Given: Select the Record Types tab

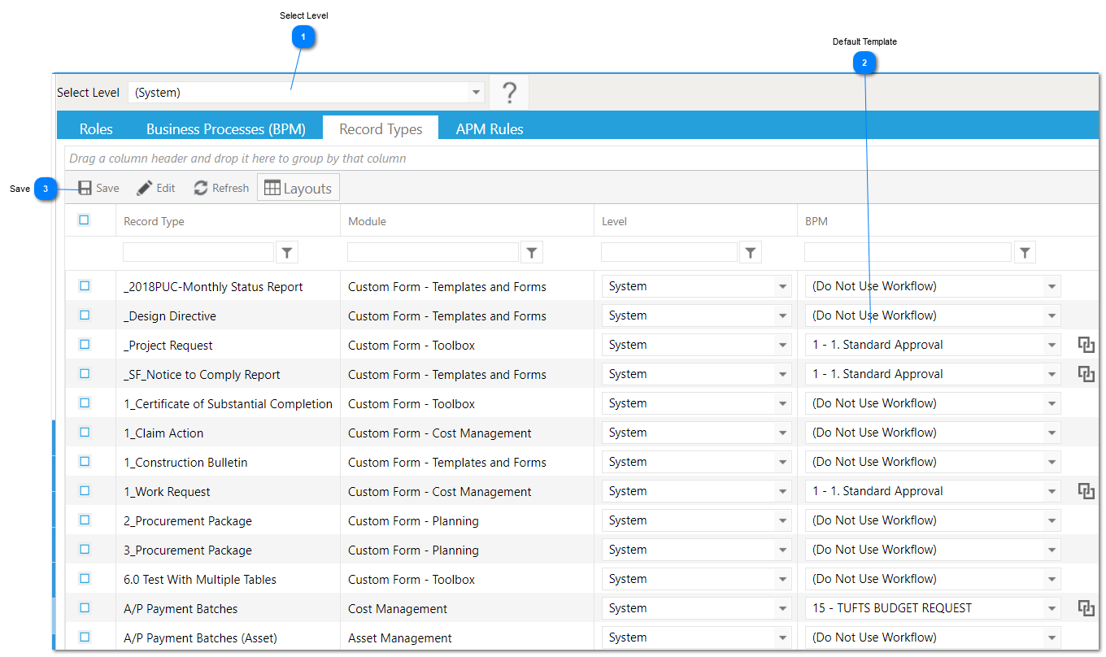Looking at the screenshot, I should [381, 128].
